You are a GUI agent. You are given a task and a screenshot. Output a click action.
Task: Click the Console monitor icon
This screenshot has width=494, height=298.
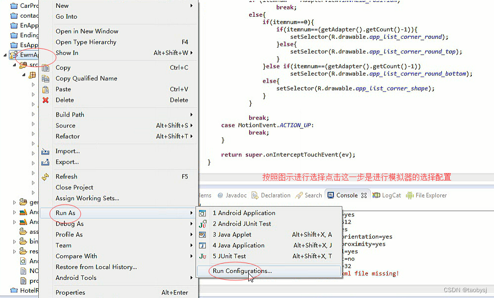(x=330, y=195)
